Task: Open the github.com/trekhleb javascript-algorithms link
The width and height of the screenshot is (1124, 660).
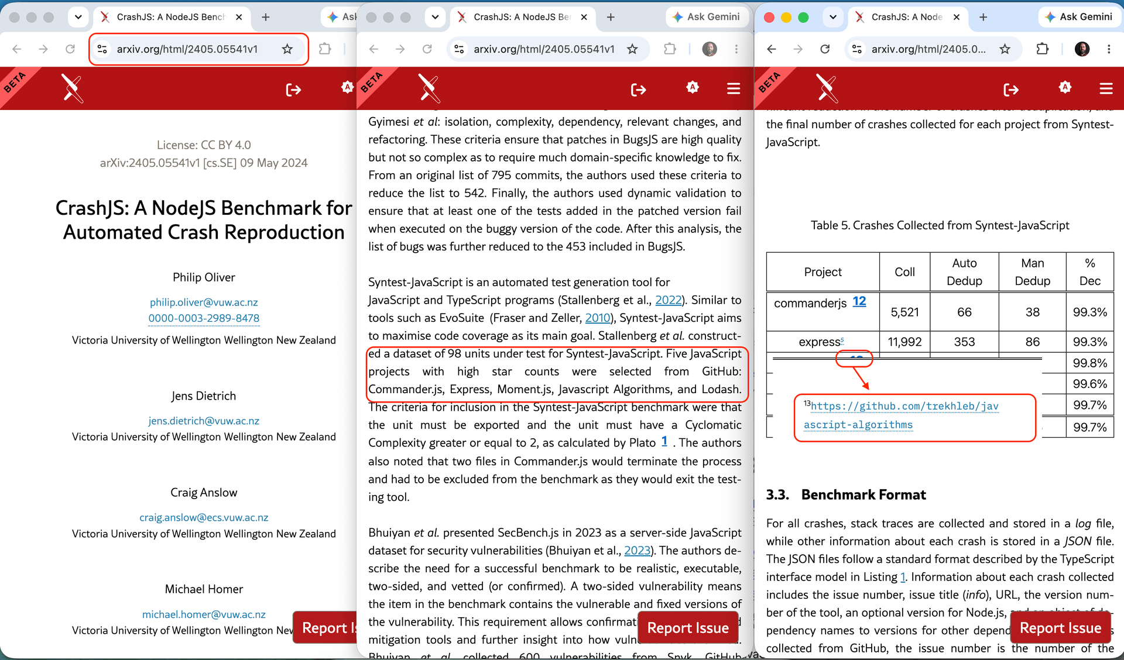Action: point(902,415)
